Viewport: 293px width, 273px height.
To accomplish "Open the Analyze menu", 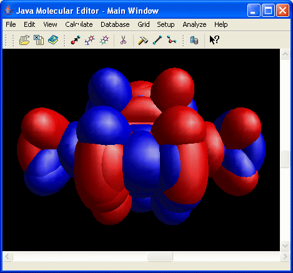I will tap(194, 24).
